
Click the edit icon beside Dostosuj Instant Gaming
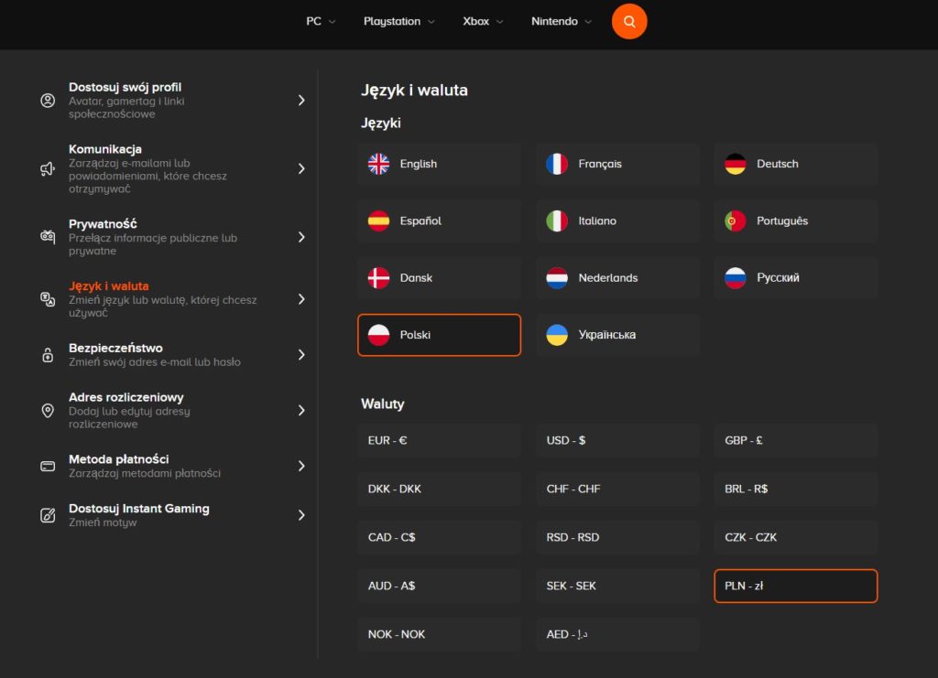(48, 515)
